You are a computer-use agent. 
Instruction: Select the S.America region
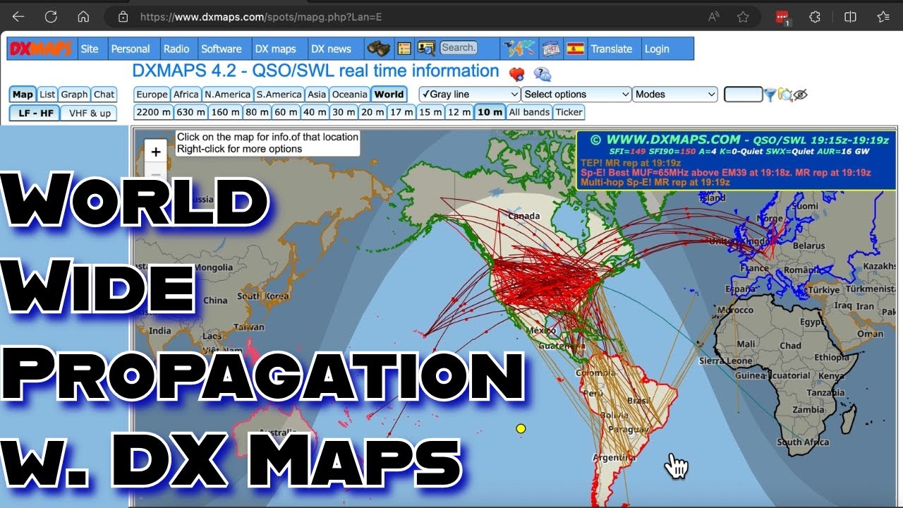tap(279, 95)
